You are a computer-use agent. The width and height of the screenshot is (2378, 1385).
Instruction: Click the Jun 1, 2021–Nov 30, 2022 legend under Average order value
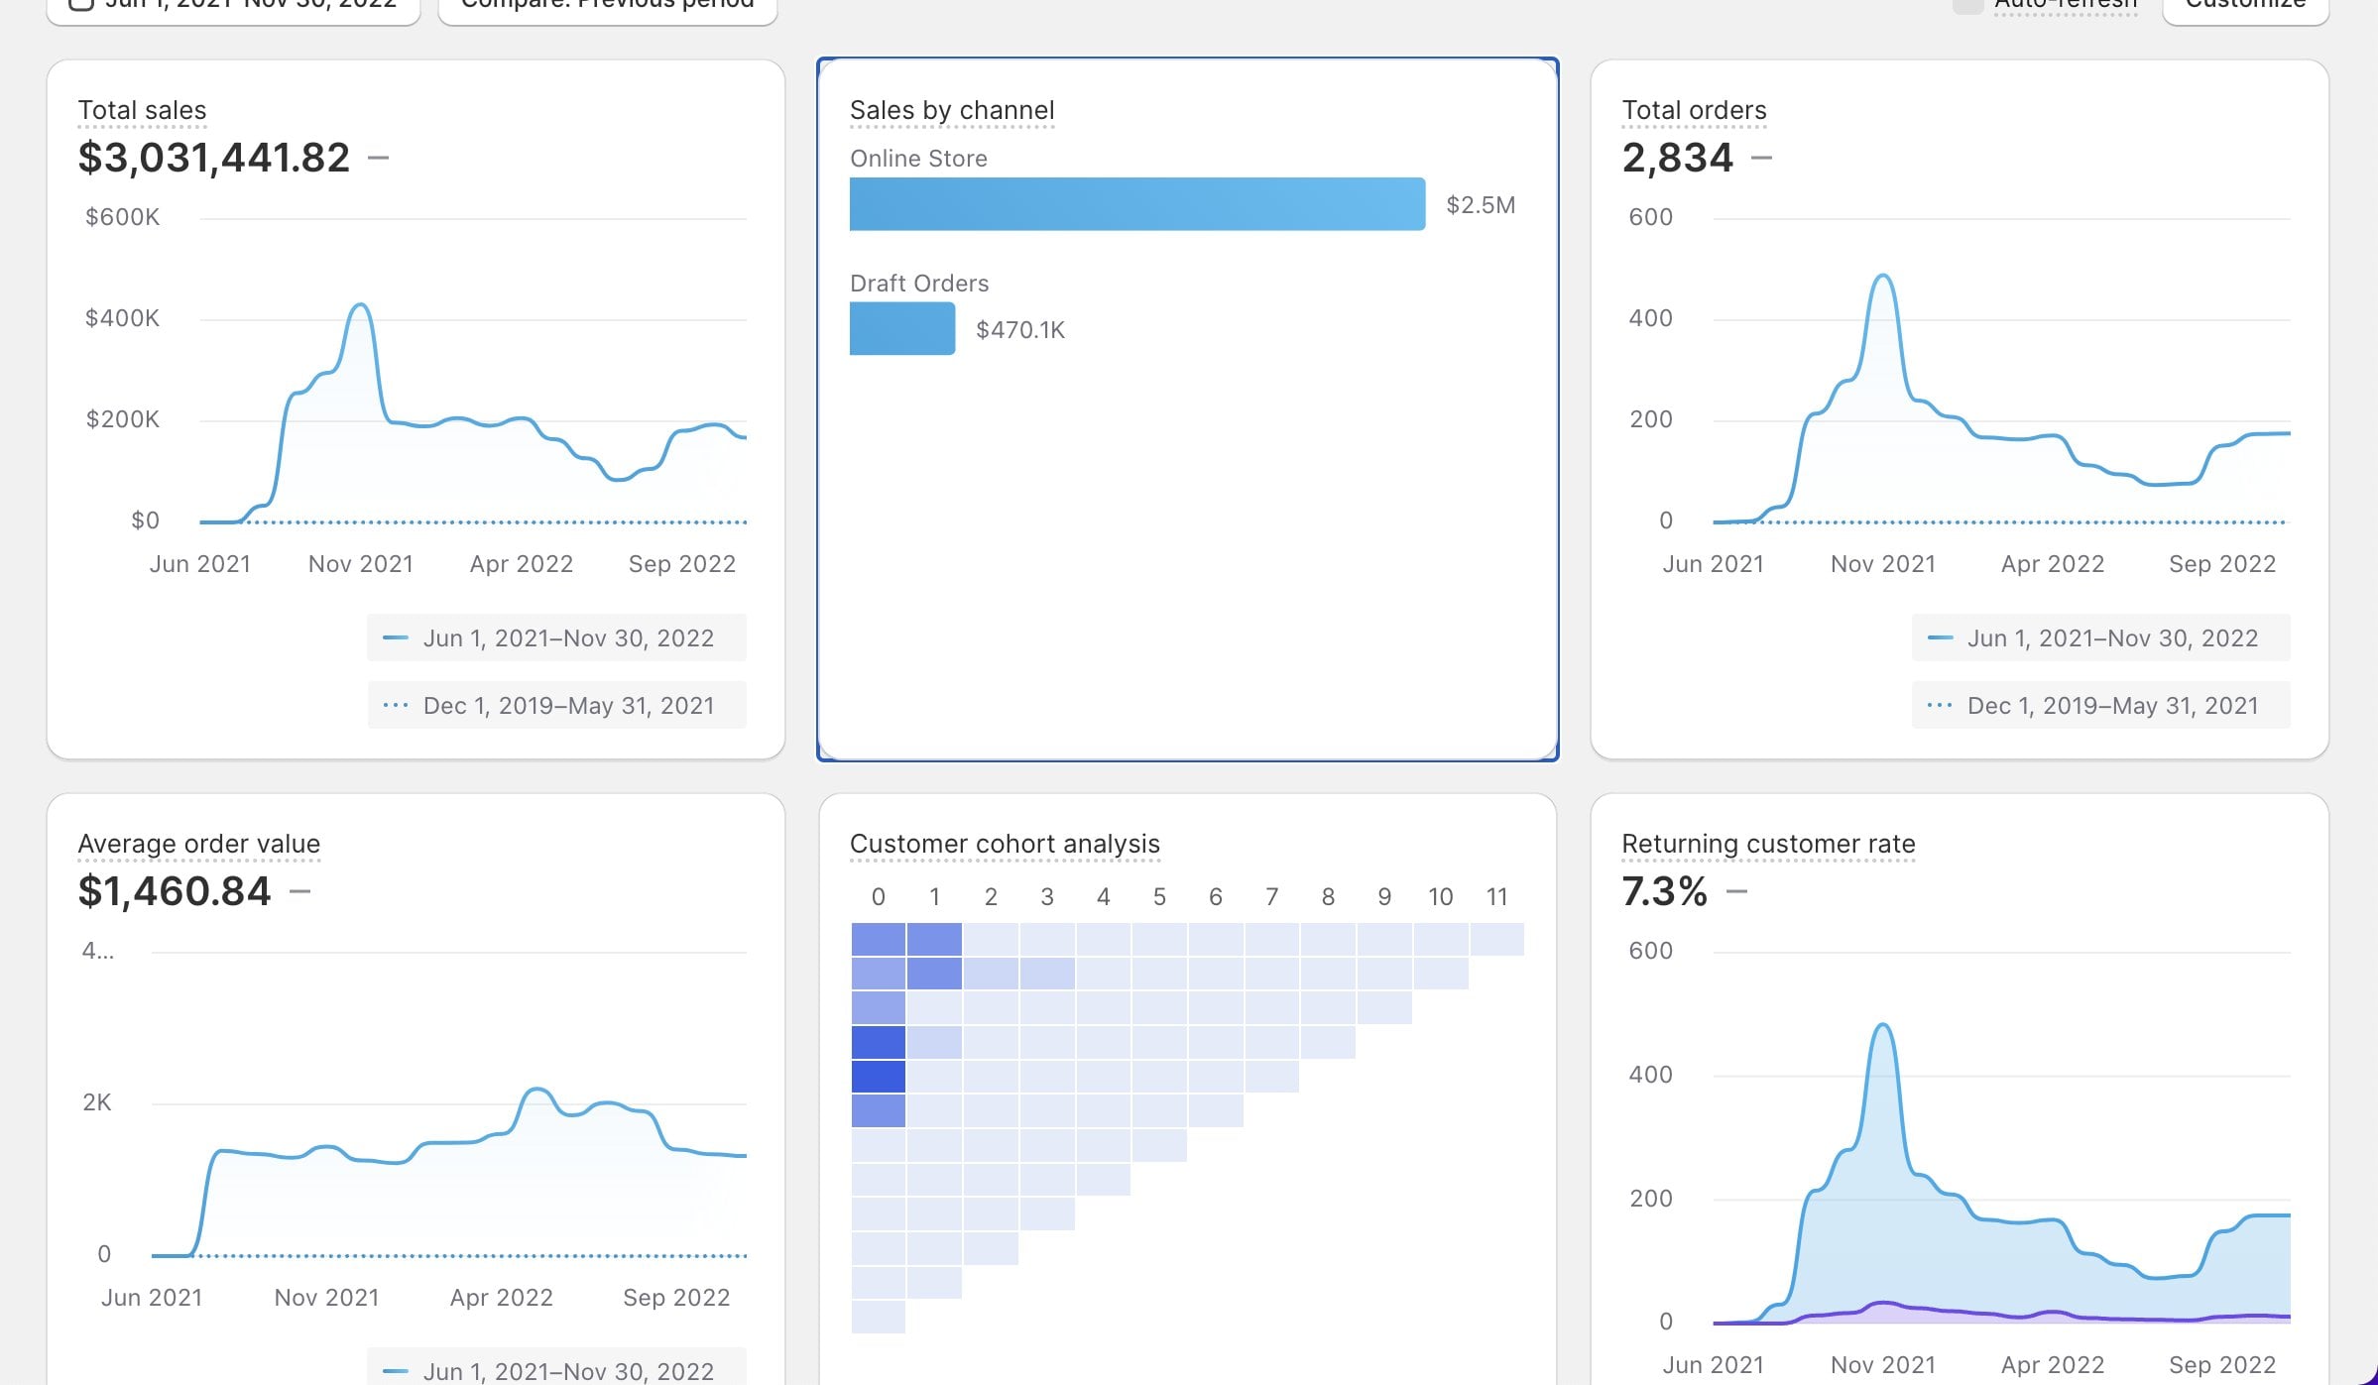coord(556,1370)
